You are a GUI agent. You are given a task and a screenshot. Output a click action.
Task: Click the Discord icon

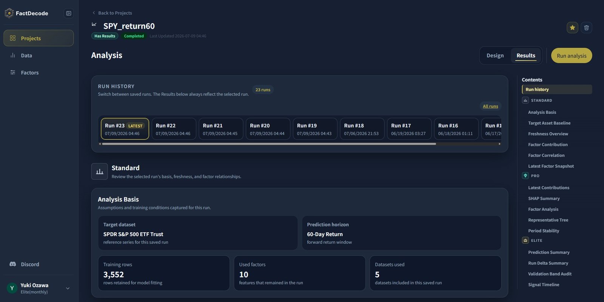pos(12,264)
